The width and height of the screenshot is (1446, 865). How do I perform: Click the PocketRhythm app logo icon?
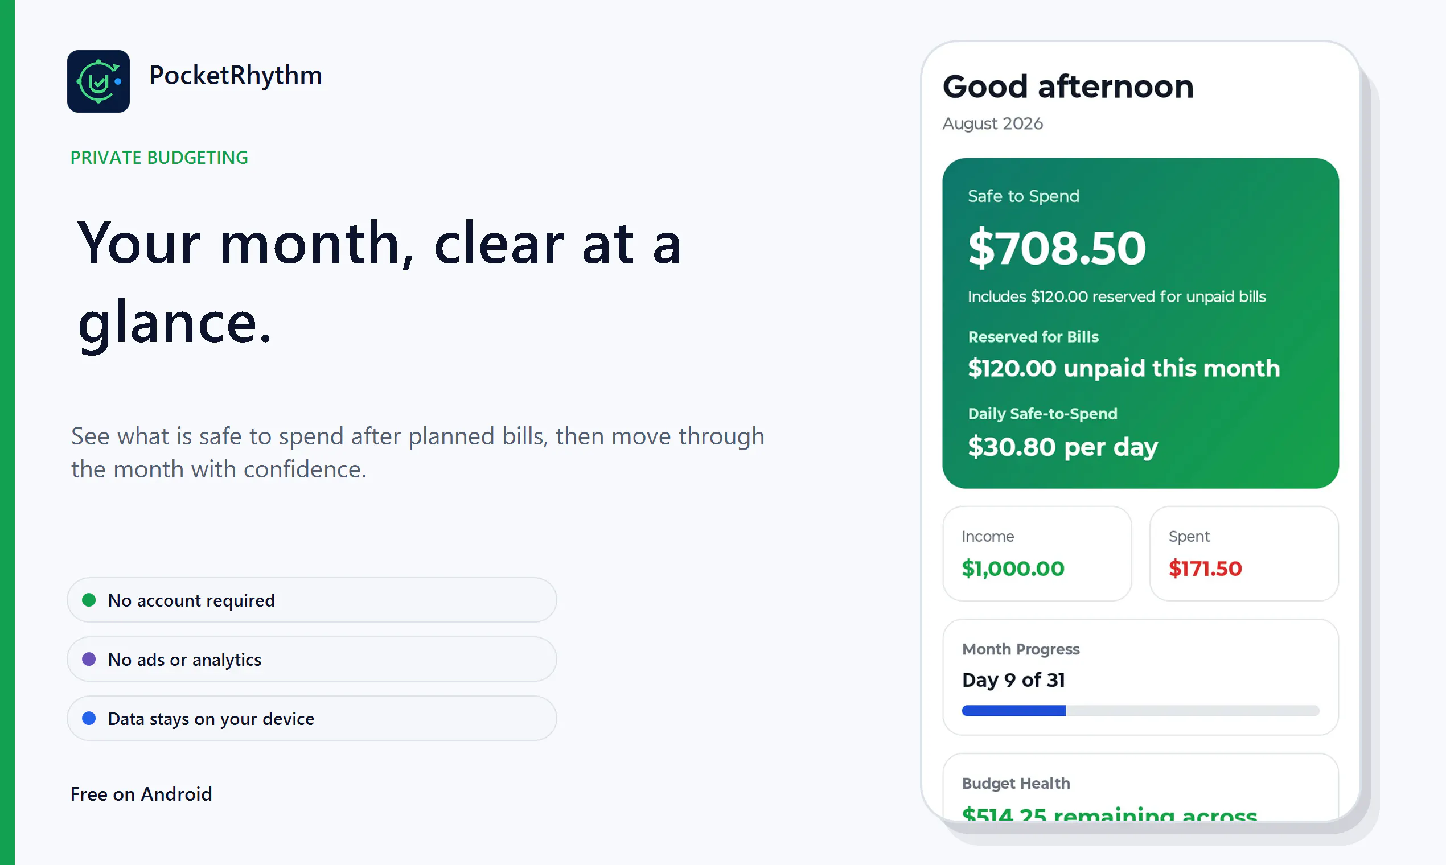coord(98,81)
